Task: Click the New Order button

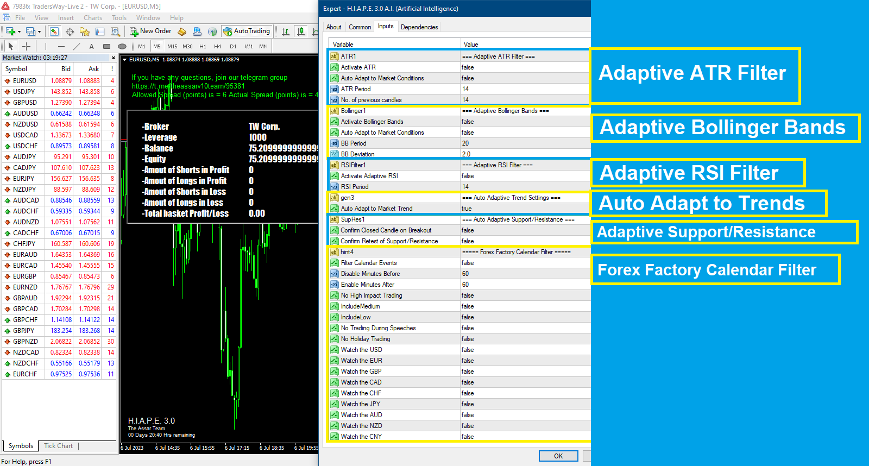Action: tap(150, 32)
